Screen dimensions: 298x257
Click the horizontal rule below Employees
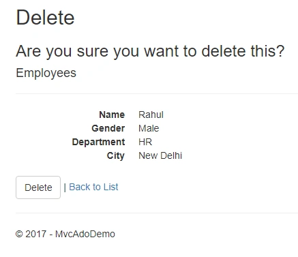coord(157,93)
